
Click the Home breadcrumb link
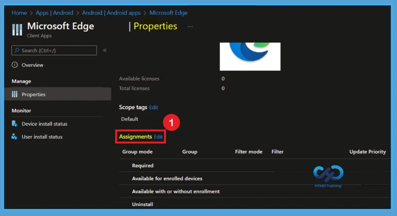click(x=19, y=13)
